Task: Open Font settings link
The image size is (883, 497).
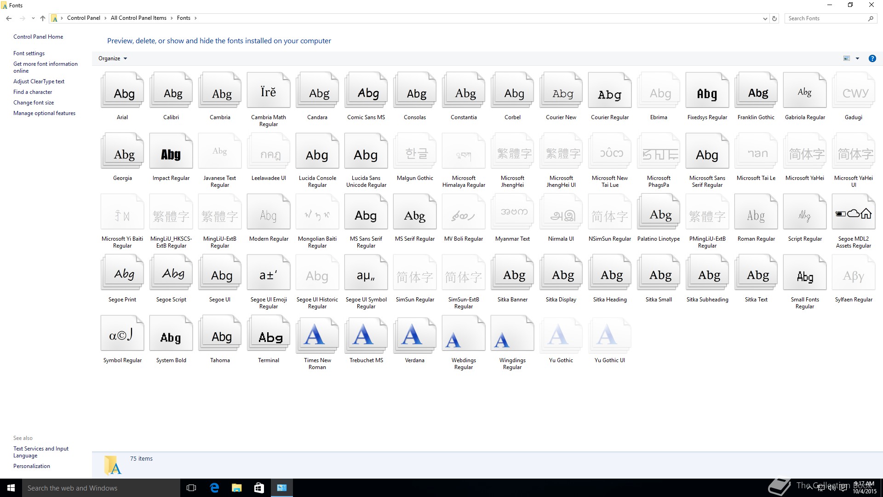Action: click(x=29, y=53)
